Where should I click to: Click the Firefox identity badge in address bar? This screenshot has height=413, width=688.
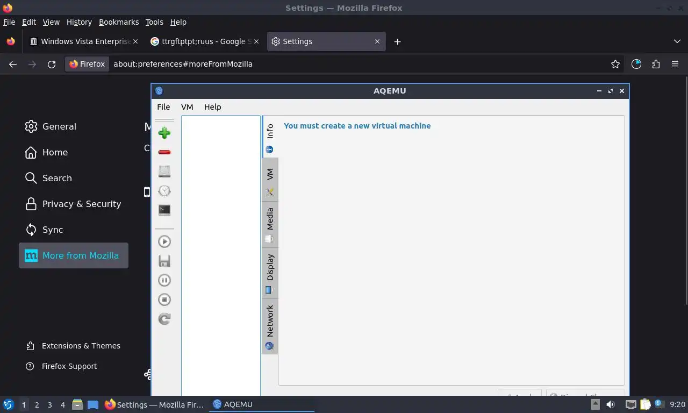(x=87, y=64)
